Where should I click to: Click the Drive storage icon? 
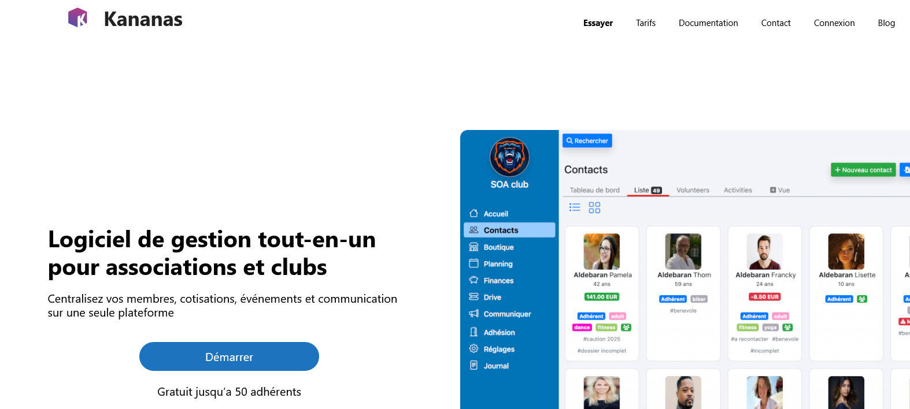[x=474, y=297]
